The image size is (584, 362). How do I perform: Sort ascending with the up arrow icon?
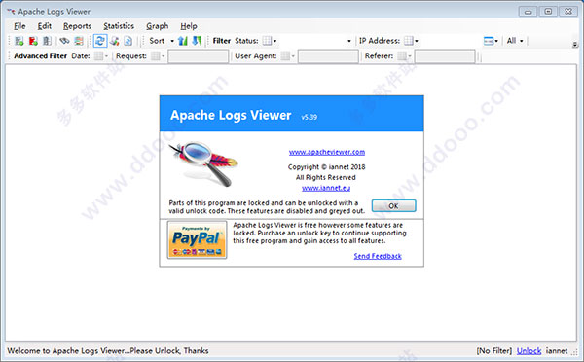[x=183, y=41]
